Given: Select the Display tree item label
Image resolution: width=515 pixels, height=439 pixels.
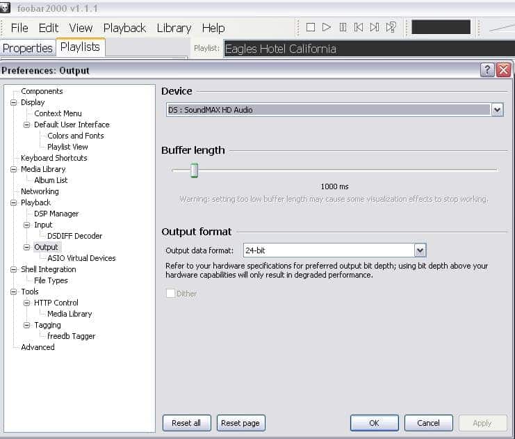Looking at the screenshot, I should [33, 102].
